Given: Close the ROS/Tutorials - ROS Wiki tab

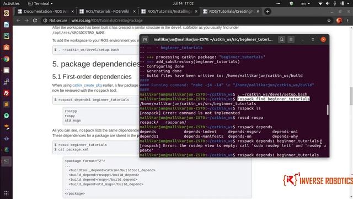Looking at the screenshot, I should point(135,11).
